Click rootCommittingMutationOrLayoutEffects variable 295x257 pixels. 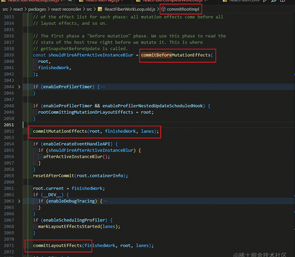(86, 112)
